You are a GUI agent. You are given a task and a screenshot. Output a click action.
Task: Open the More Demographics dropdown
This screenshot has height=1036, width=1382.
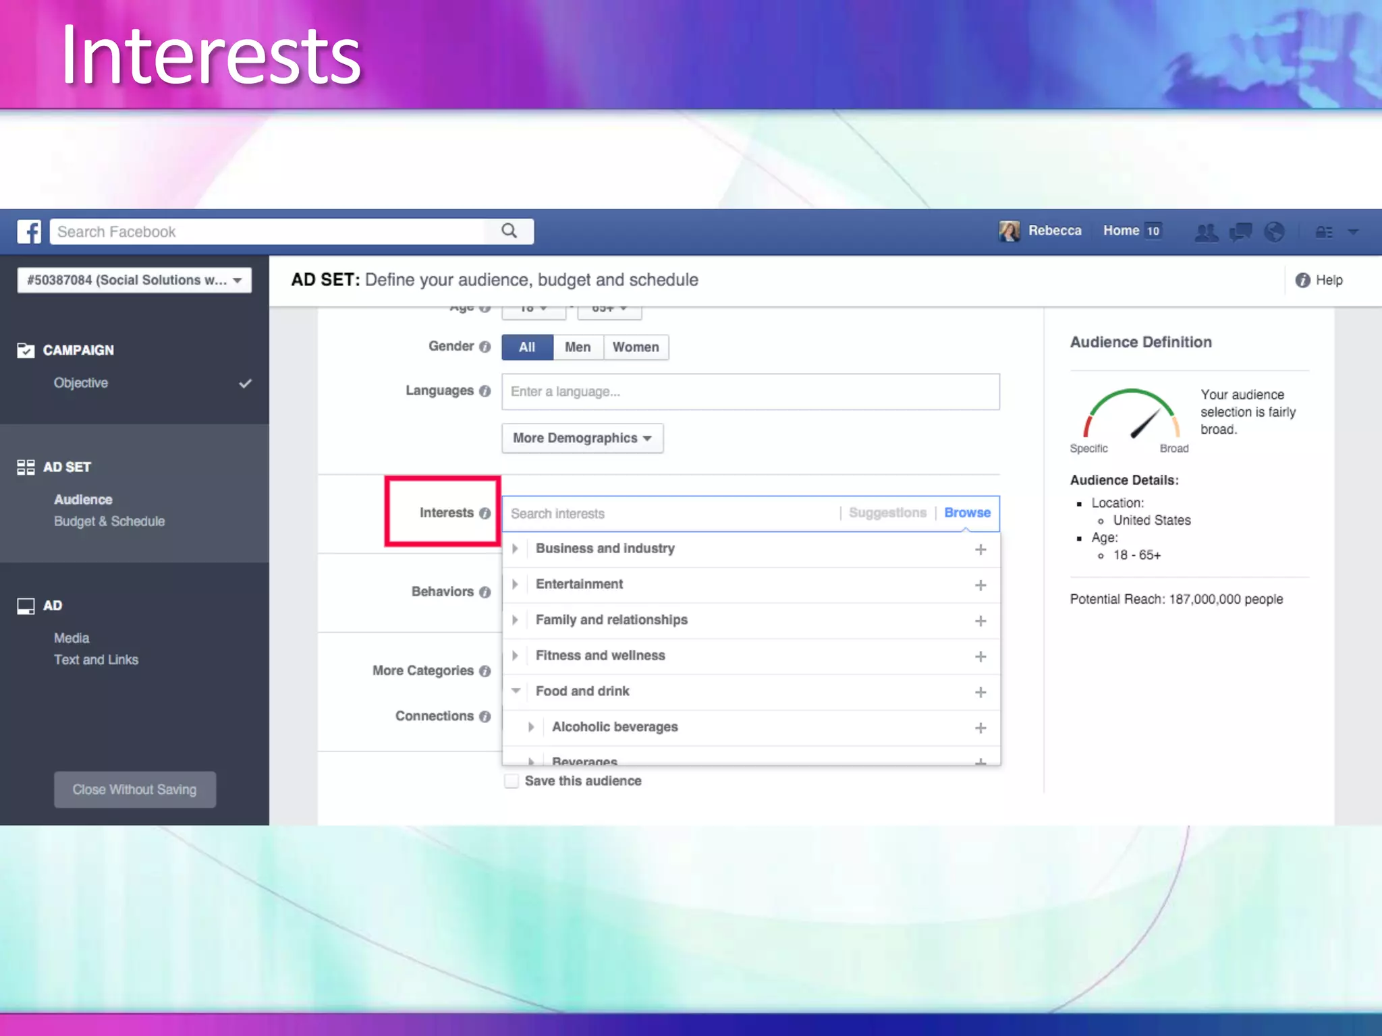click(x=582, y=438)
